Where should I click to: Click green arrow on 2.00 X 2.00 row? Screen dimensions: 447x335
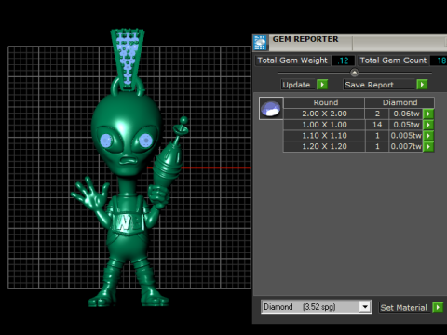[x=428, y=114]
